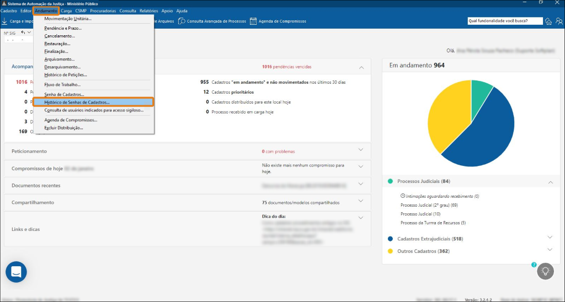Open dropdown arrow beside the undo icon

29,33
